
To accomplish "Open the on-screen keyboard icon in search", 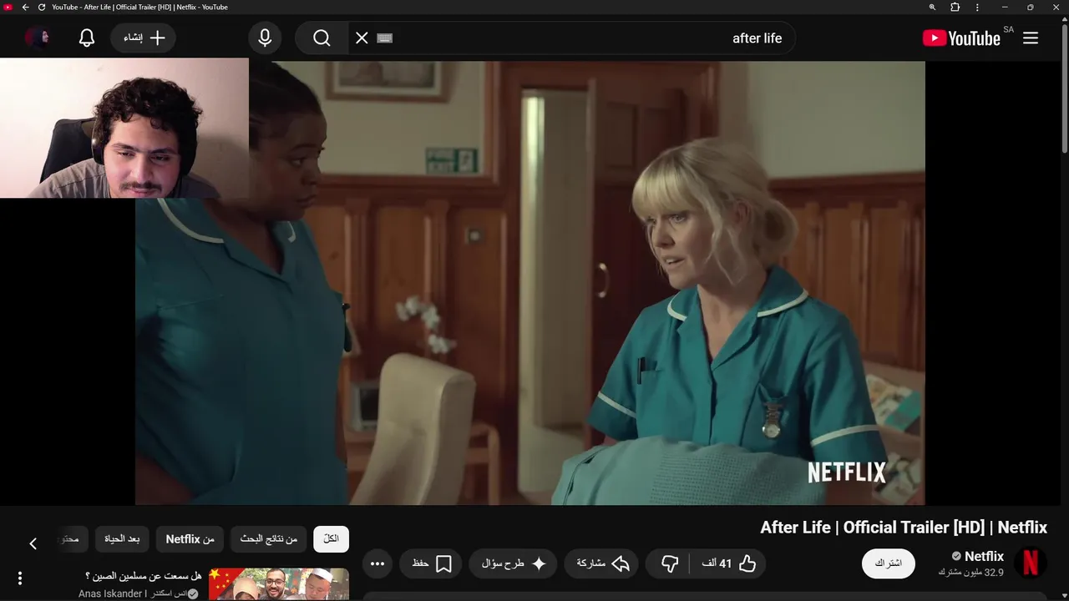I will coord(385,38).
